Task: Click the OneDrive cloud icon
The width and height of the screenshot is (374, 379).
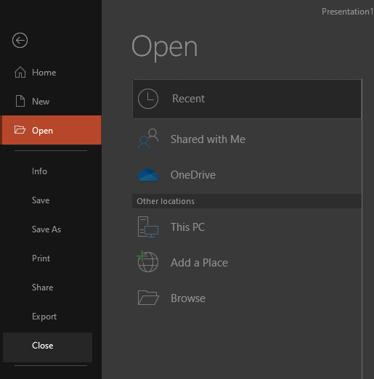Action: pyautogui.click(x=148, y=174)
